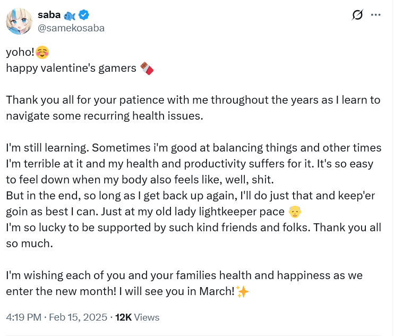Image resolution: width=394 pixels, height=336 pixels.
Task: Click the blue verified checkmark badge
Action: 84,15
